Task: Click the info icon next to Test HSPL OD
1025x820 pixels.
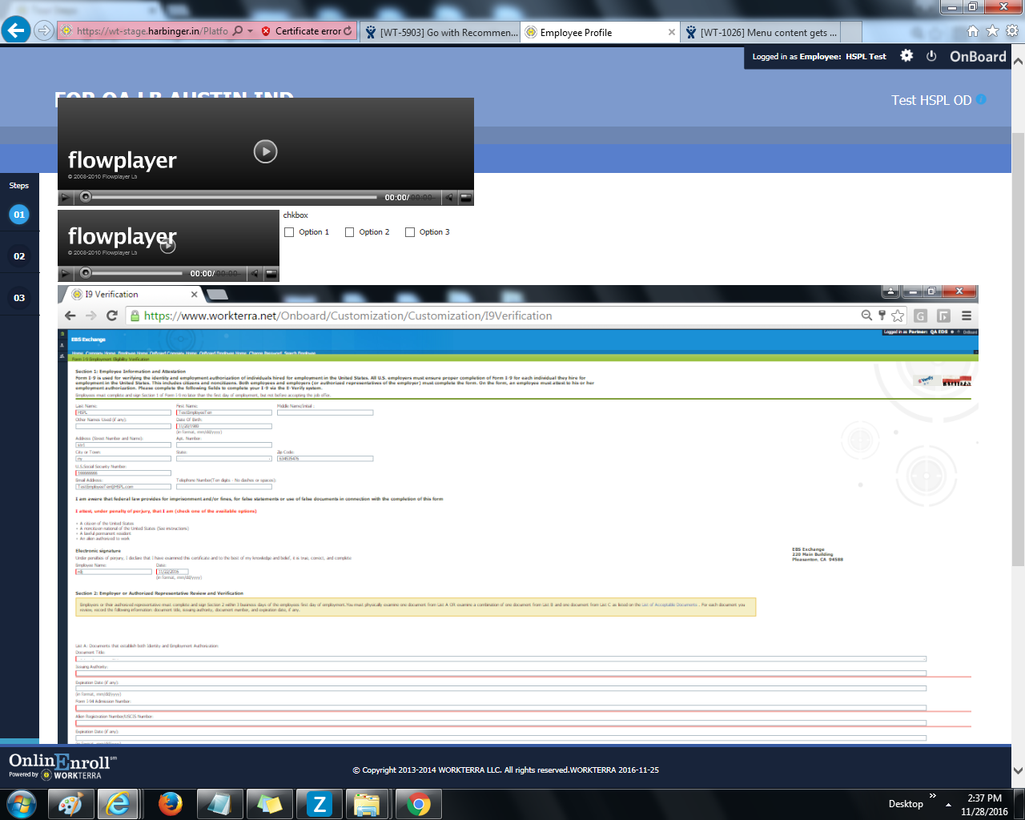Action: (981, 99)
